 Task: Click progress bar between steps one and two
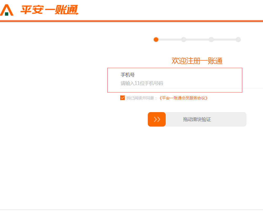170,40
